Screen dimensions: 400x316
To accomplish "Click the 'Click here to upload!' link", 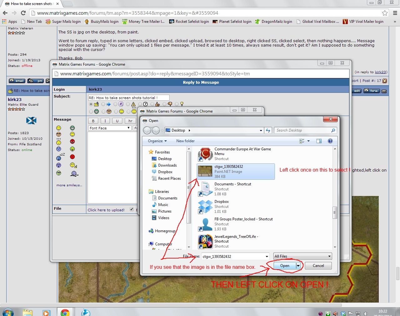I will tap(106, 210).
